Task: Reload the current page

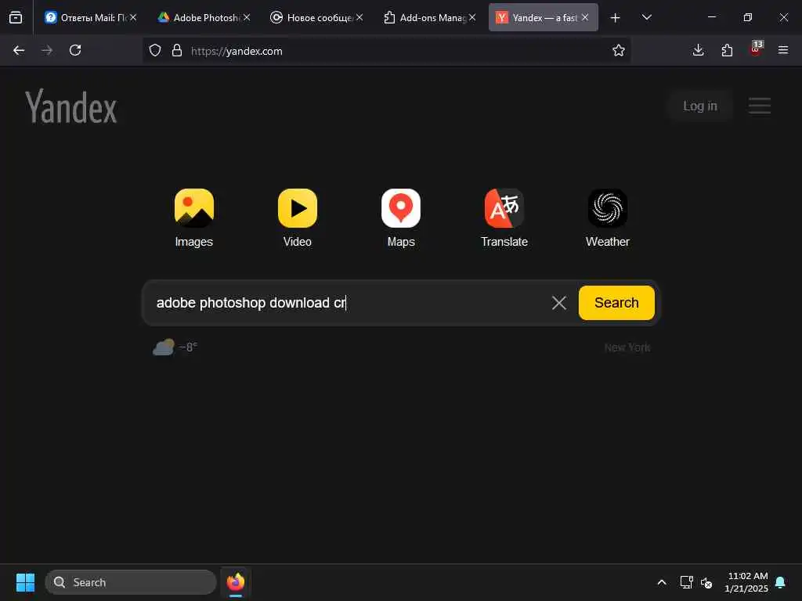Action: click(75, 50)
